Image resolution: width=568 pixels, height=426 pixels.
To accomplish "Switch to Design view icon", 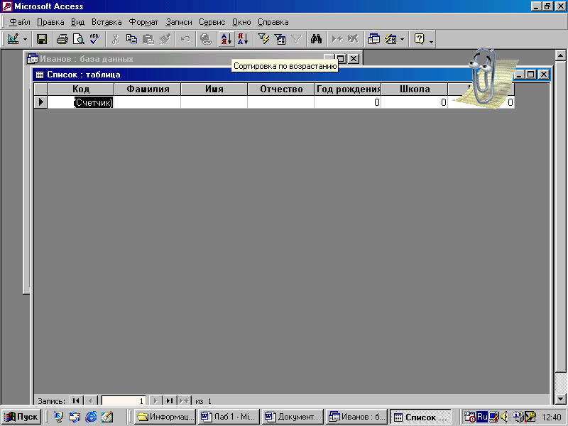I will point(13,39).
